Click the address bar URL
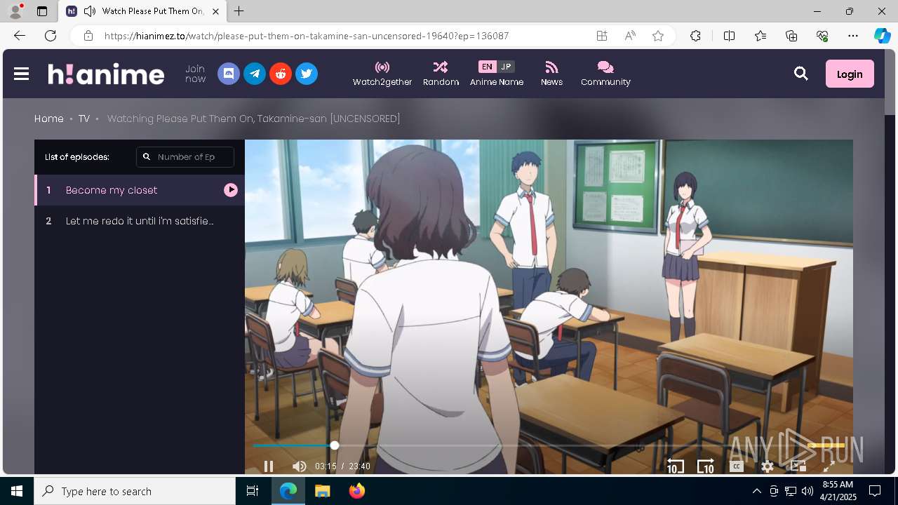Image resolution: width=898 pixels, height=505 pixels. 307,36
